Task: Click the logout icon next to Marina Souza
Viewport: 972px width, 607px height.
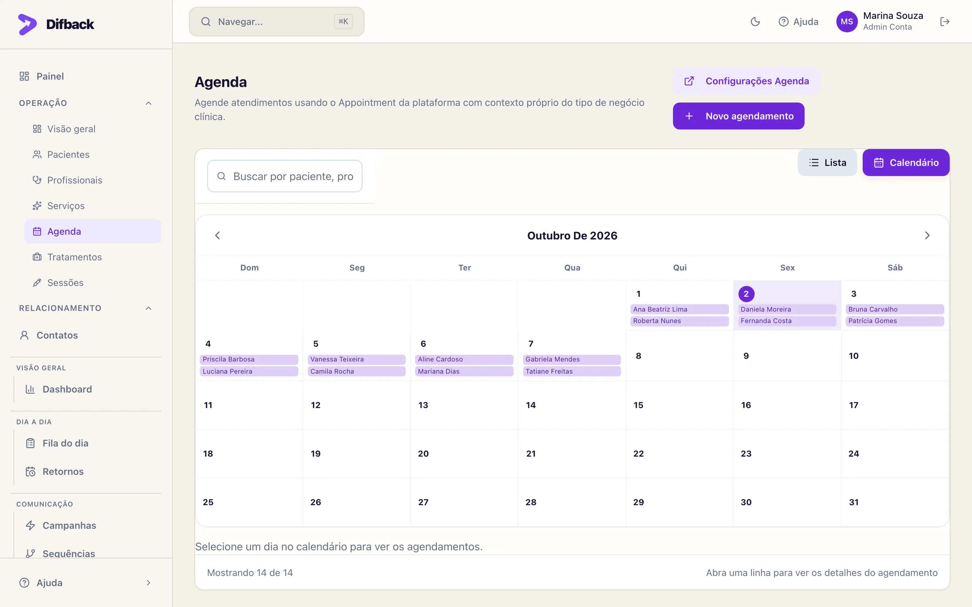Action: point(944,21)
